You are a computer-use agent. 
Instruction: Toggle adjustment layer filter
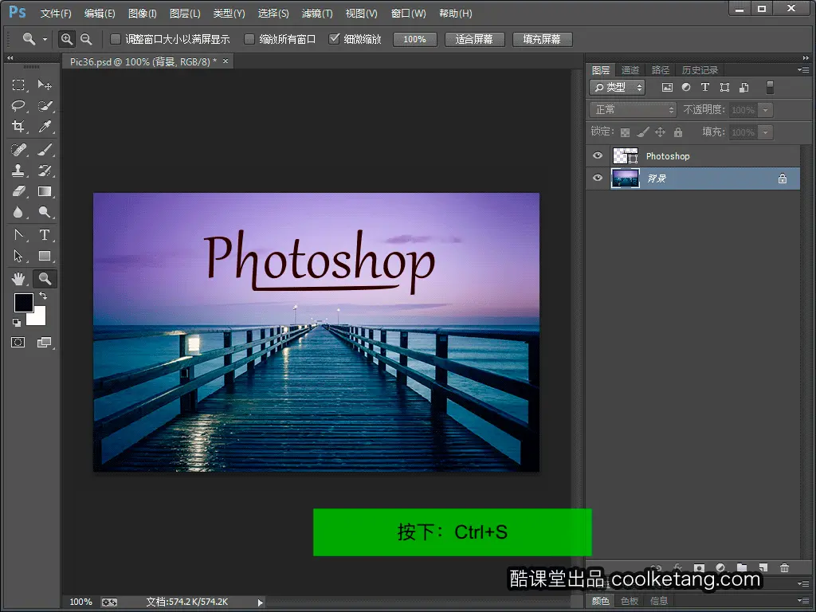coord(686,88)
